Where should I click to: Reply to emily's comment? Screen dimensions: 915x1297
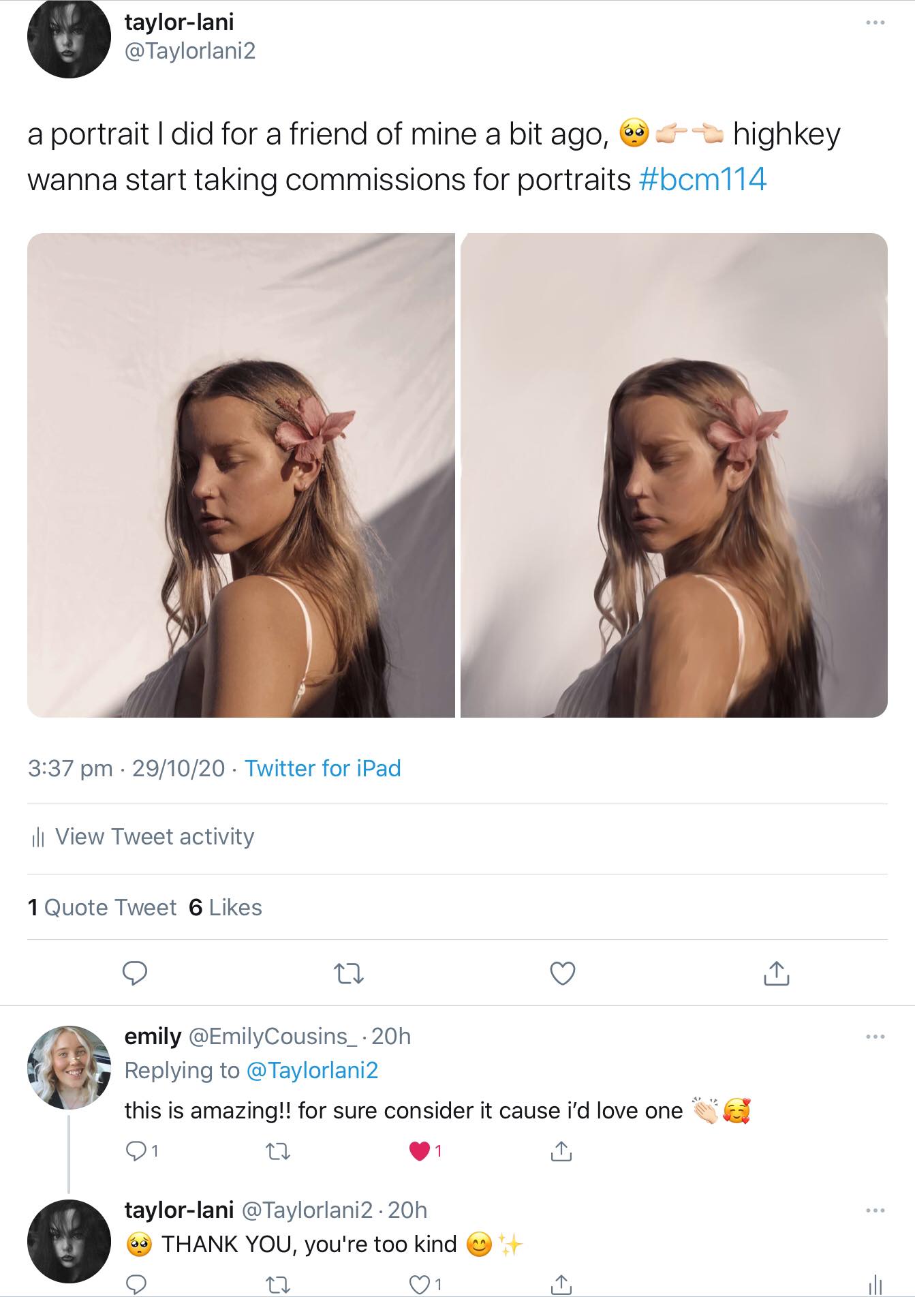pyautogui.click(x=136, y=1151)
